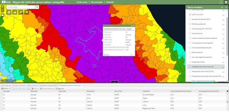
Task: Collapse attribute table using bottom handle
Action: coord(114,81)
